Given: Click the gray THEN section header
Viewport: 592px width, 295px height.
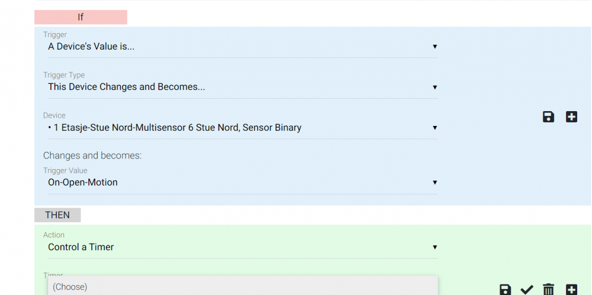Looking at the screenshot, I should pos(57,215).
